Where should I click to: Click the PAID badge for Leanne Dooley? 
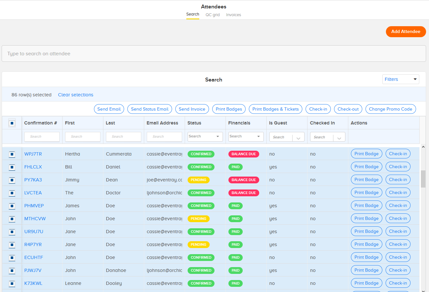coord(236,283)
